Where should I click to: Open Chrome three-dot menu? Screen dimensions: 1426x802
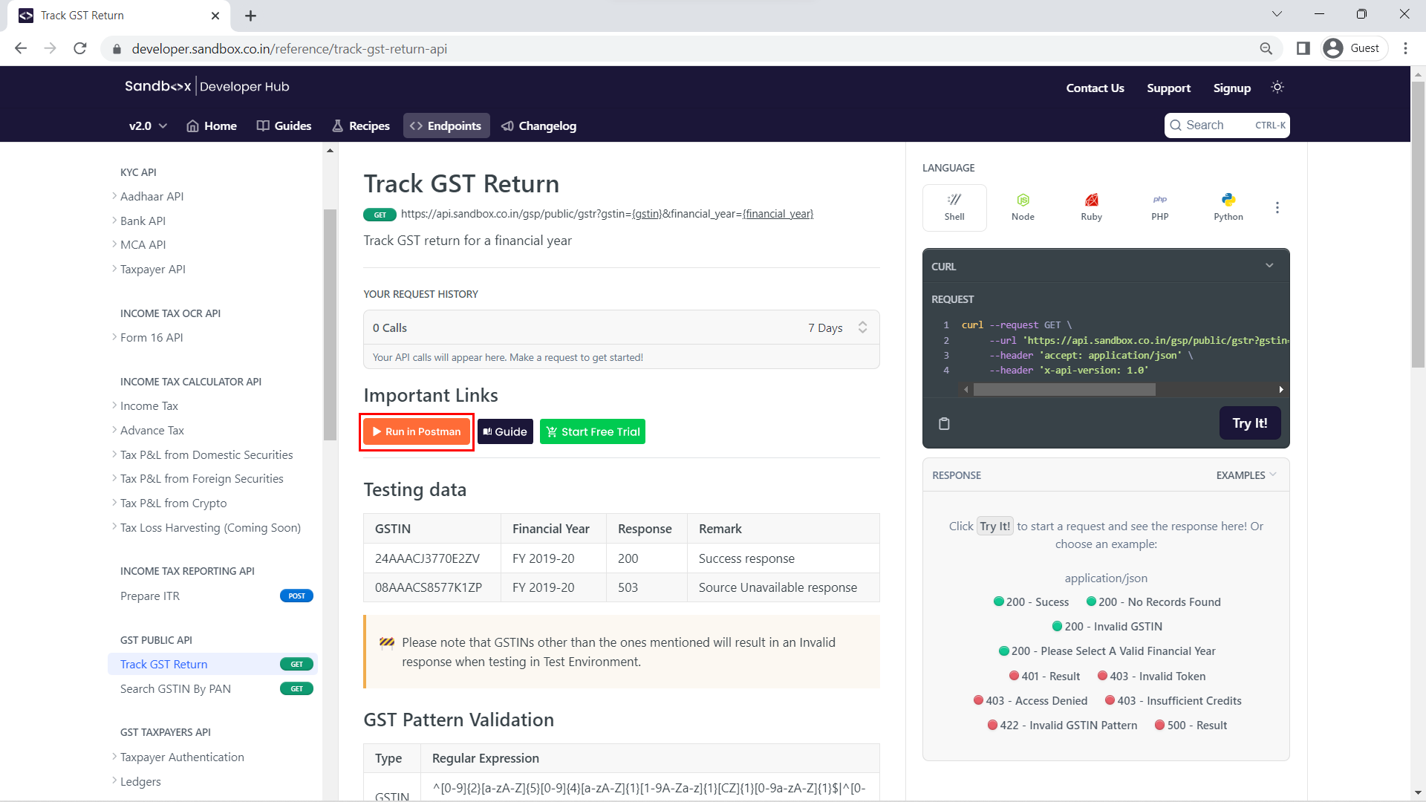[1405, 48]
